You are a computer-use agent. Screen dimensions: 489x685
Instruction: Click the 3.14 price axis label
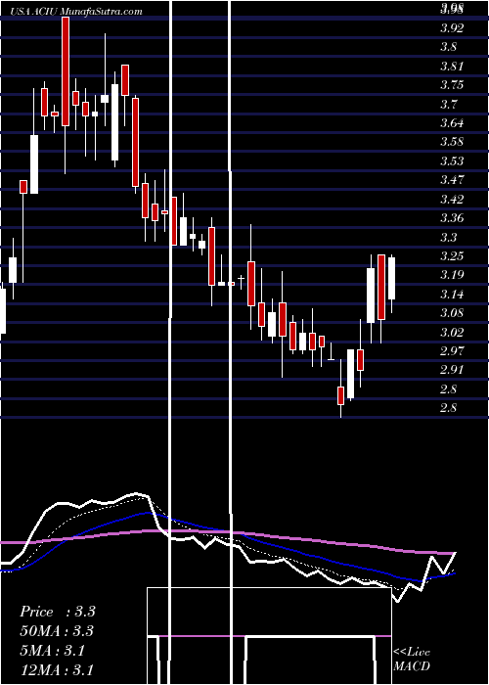[x=452, y=294]
